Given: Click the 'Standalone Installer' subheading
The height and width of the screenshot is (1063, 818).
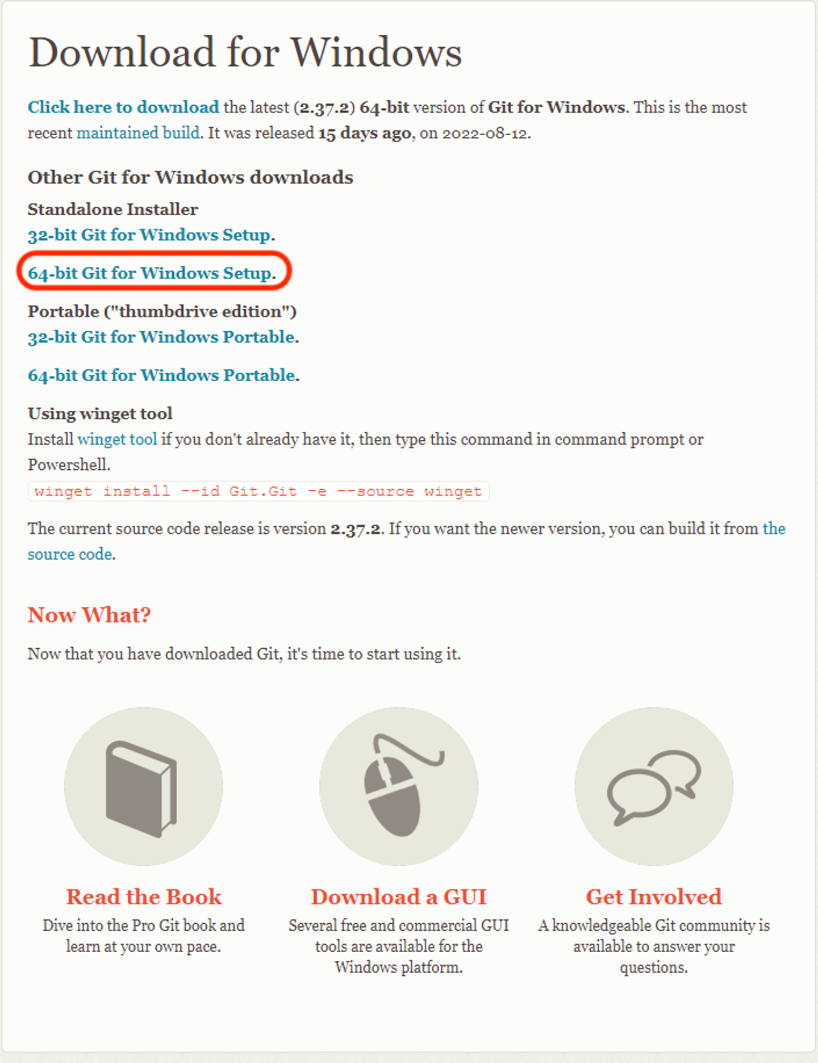Looking at the screenshot, I should [113, 209].
